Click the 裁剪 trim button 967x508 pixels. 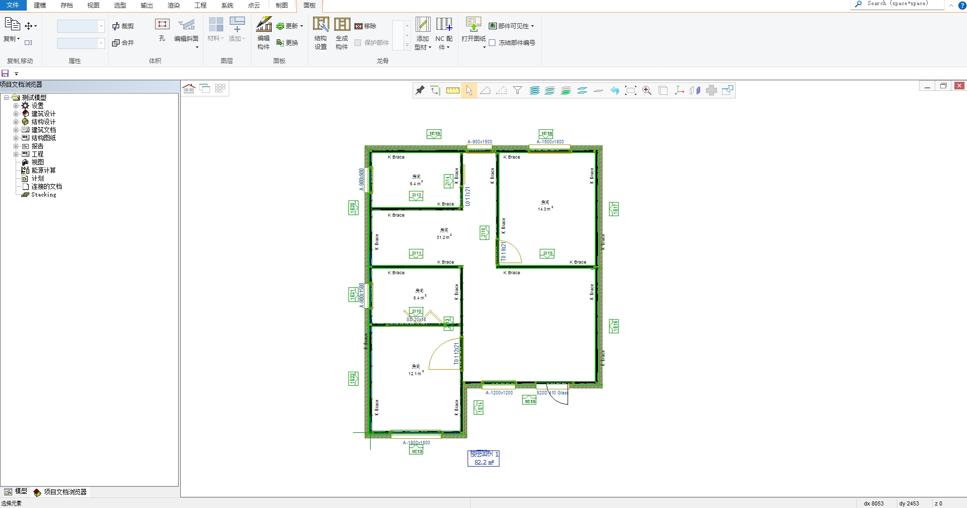[123, 26]
